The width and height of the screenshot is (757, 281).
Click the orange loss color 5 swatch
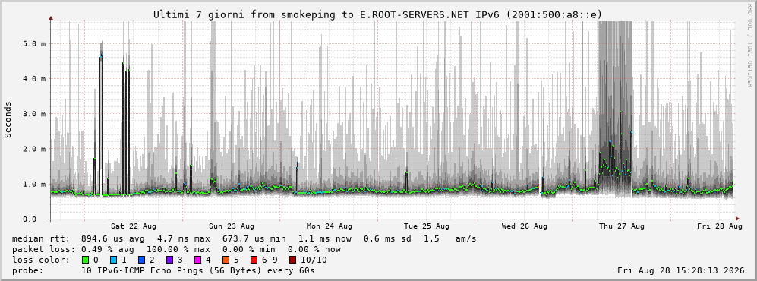click(226, 260)
